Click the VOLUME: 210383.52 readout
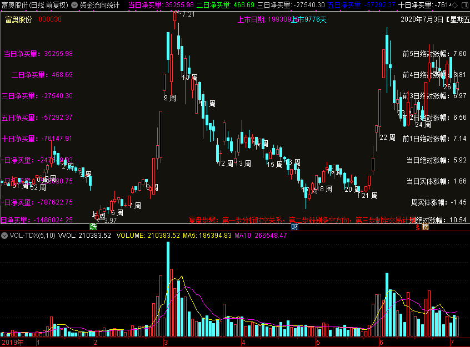The image size is (470, 347). click(148, 236)
